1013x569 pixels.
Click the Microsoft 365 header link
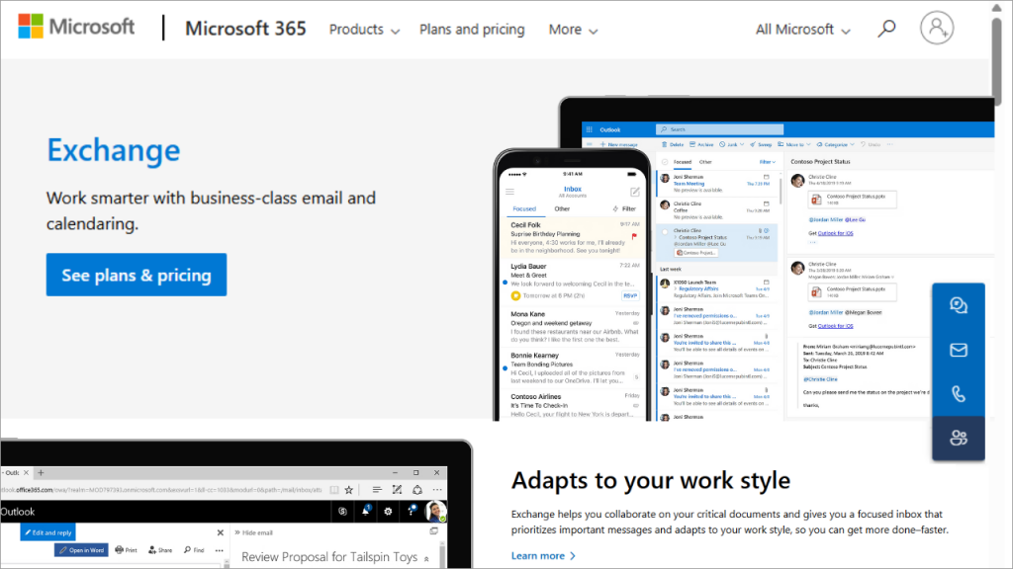pyautogui.click(x=245, y=29)
